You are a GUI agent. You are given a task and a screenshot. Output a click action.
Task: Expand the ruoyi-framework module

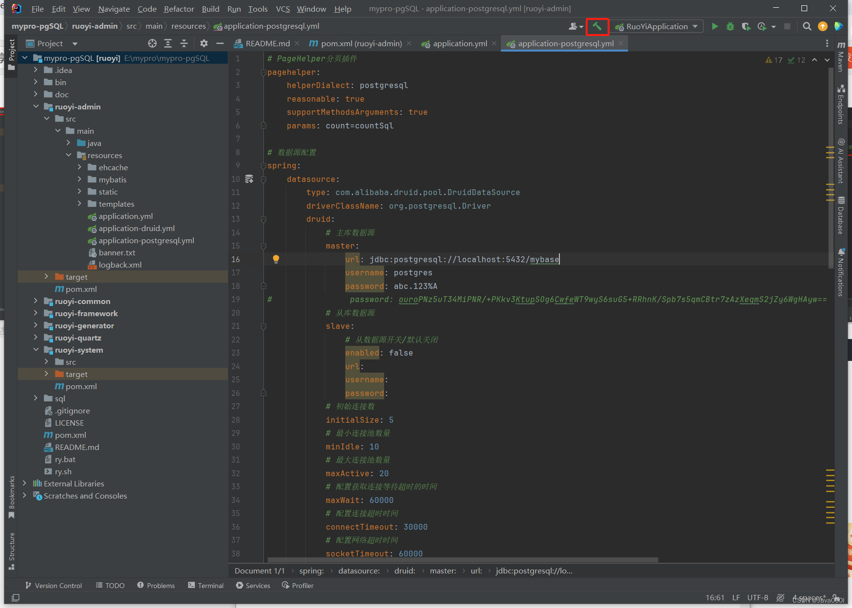pos(36,313)
